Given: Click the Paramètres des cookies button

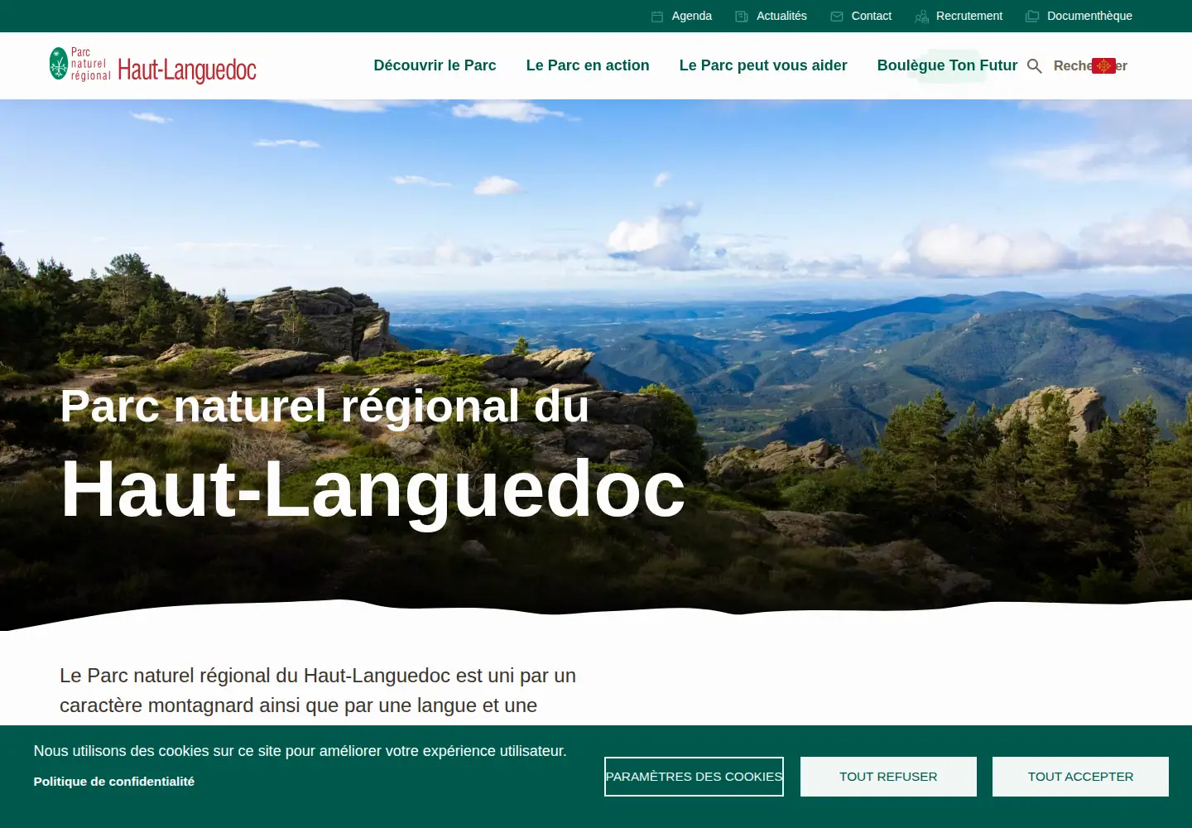Looking at the screenshot, I should coord(694,777).
